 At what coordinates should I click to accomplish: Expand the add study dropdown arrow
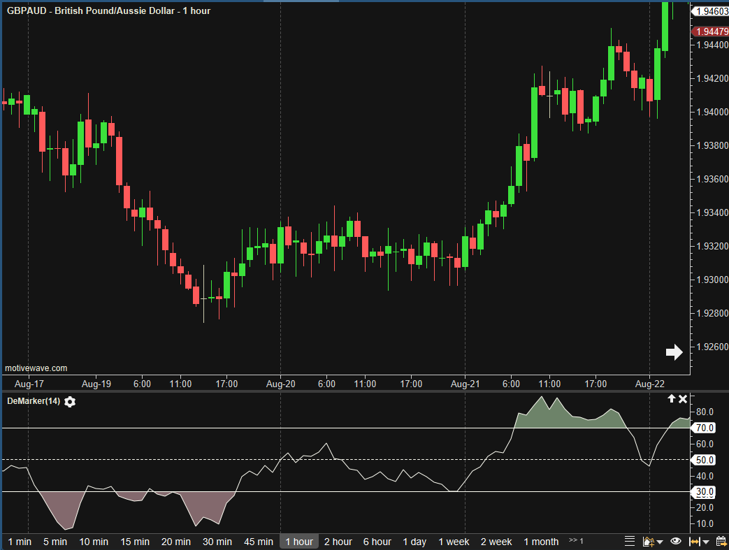point(659,542)
